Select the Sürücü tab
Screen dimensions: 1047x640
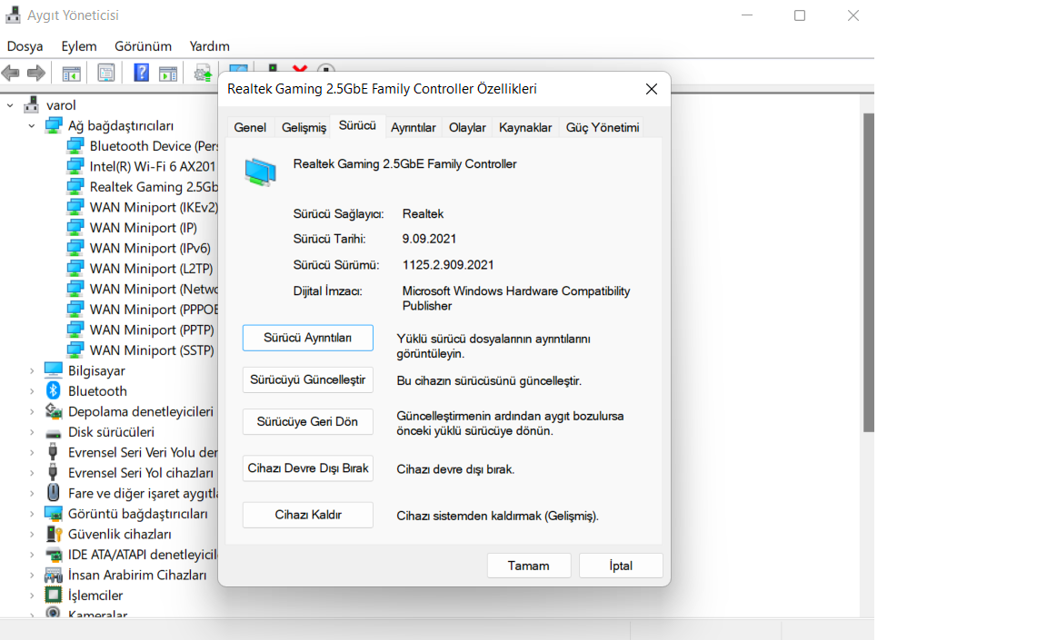[x=357, y=125]
